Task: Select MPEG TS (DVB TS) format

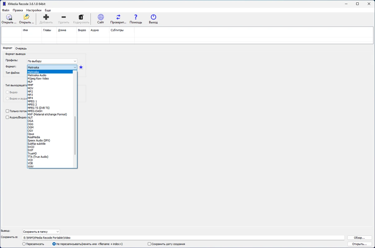Action: [50, 108]
